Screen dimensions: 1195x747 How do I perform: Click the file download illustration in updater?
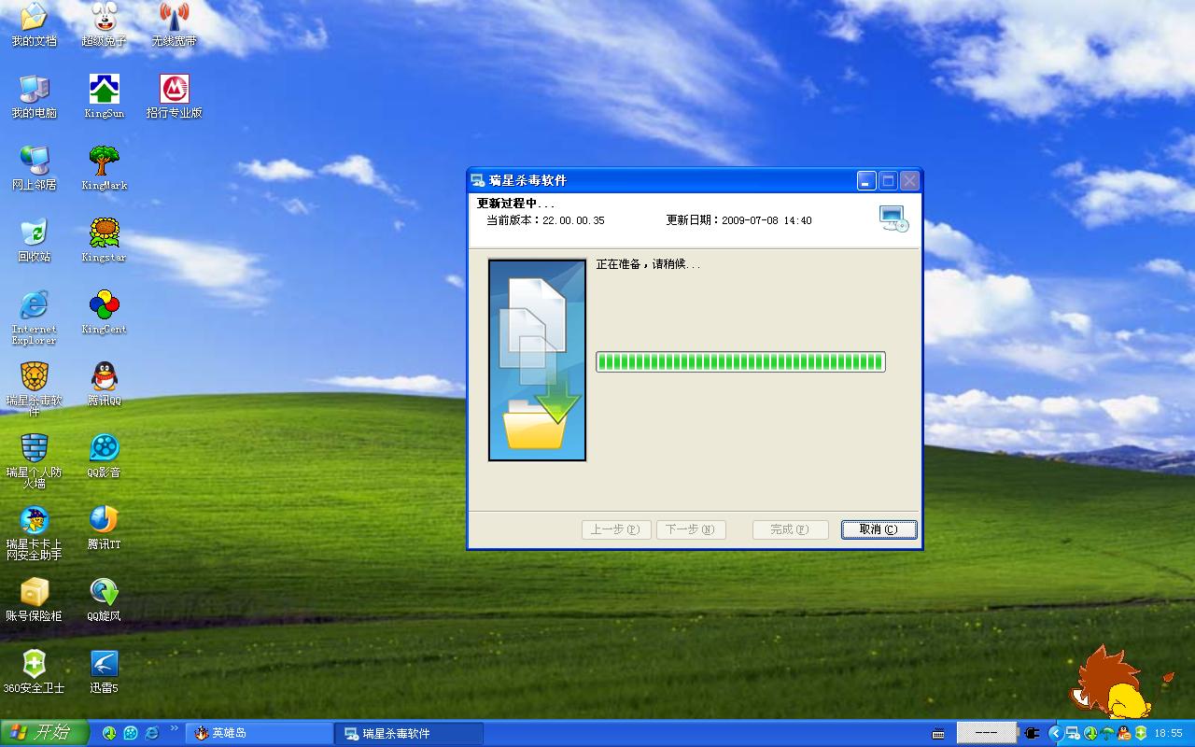[537, 360]
